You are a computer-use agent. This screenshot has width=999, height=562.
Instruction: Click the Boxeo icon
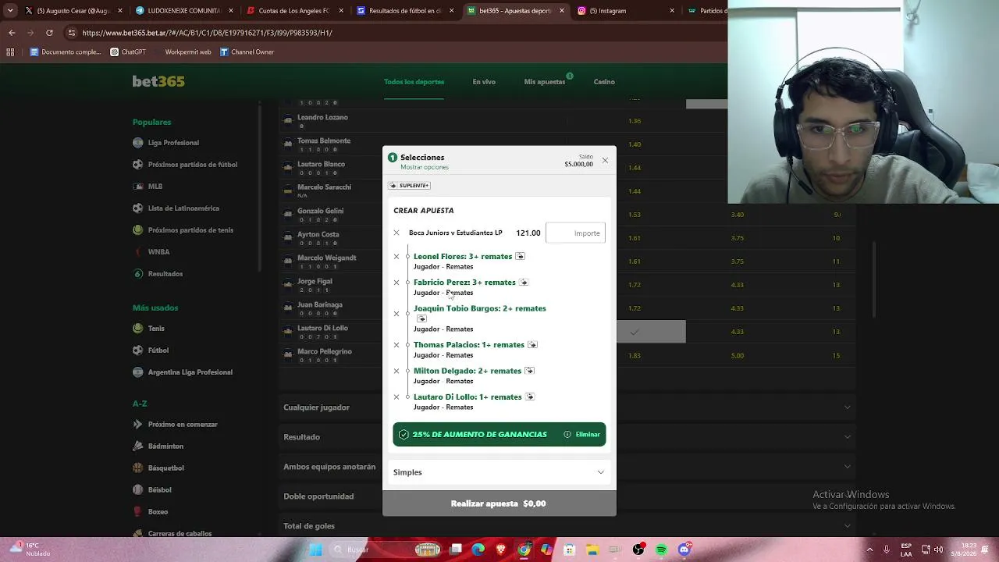(138, 512)
